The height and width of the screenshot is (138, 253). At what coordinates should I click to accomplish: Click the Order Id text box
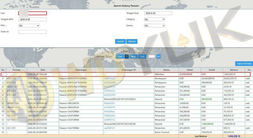(x=33, y=32)
